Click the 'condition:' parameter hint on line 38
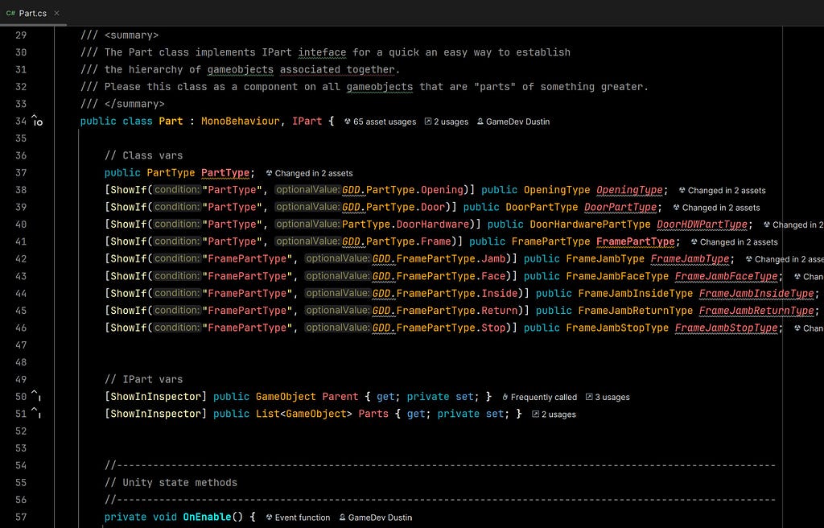Image resolution: width=824 pixels, height=528 pixels. click(x=176, y=189)
